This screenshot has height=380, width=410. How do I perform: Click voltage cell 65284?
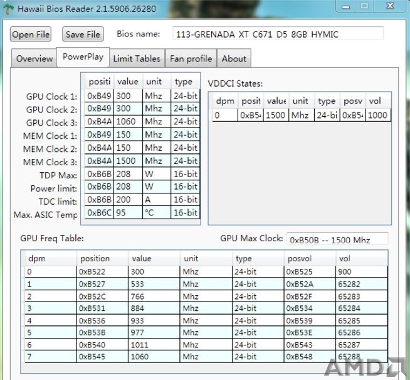coord(361,308)
